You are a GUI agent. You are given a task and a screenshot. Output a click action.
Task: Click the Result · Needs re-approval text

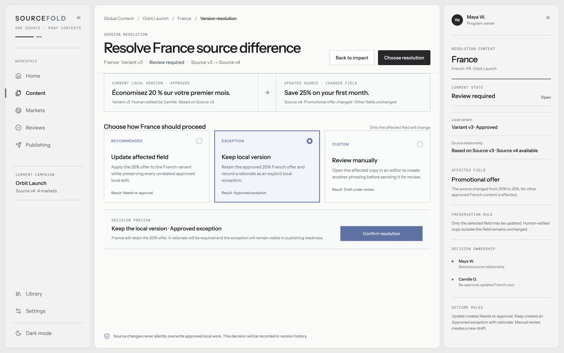pyautogui.click(x=132, y=193)
